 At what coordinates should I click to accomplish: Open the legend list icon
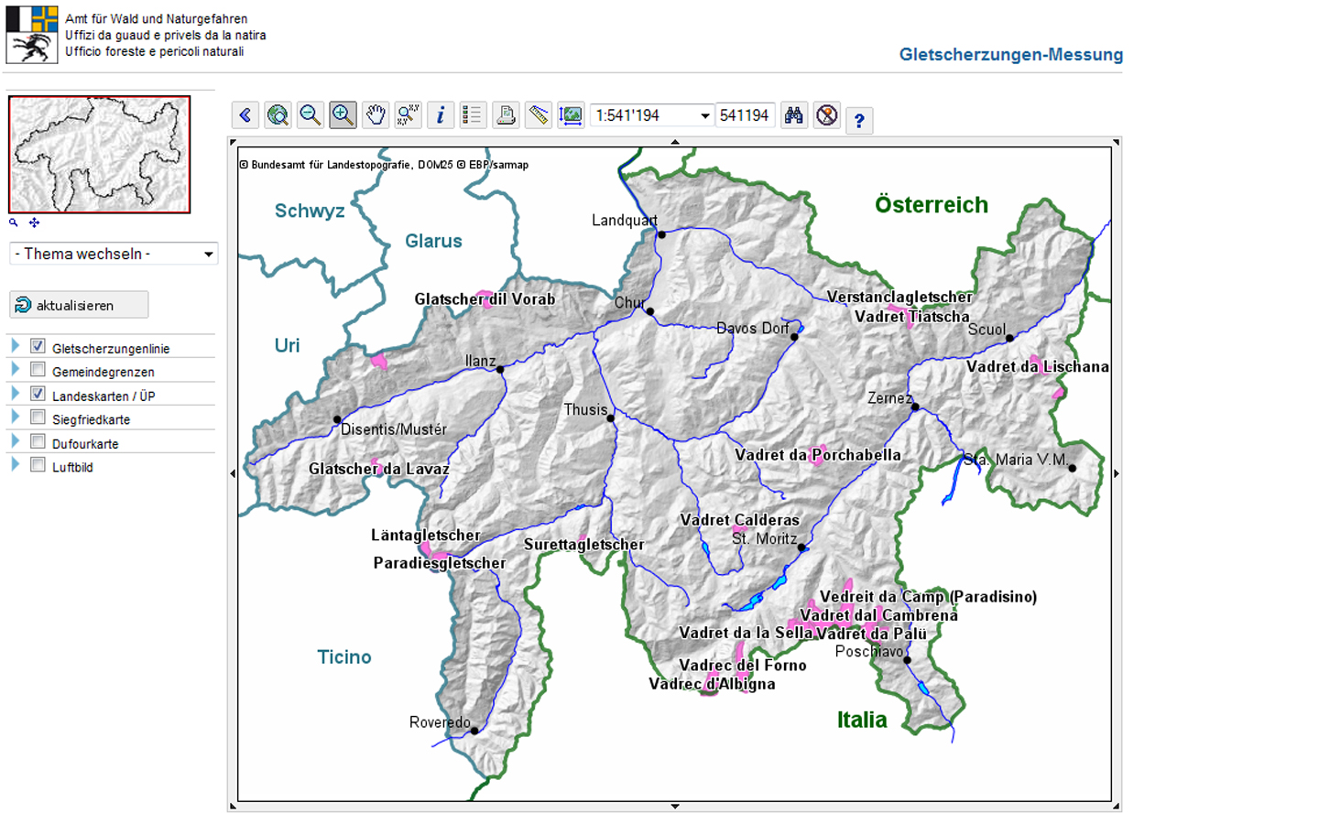tap(473, 115)
